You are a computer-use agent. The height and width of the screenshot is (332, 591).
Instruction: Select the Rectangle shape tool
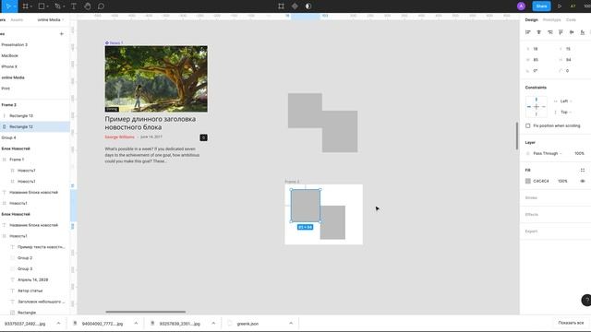coord(42,6)
